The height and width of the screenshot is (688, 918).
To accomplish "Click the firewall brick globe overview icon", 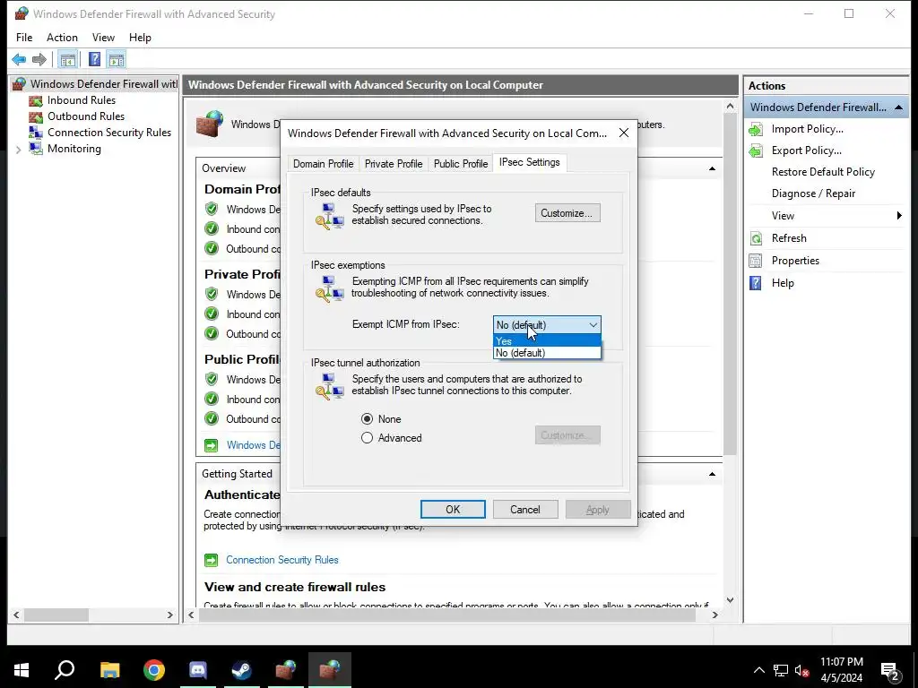I will [x=210, y=124].
